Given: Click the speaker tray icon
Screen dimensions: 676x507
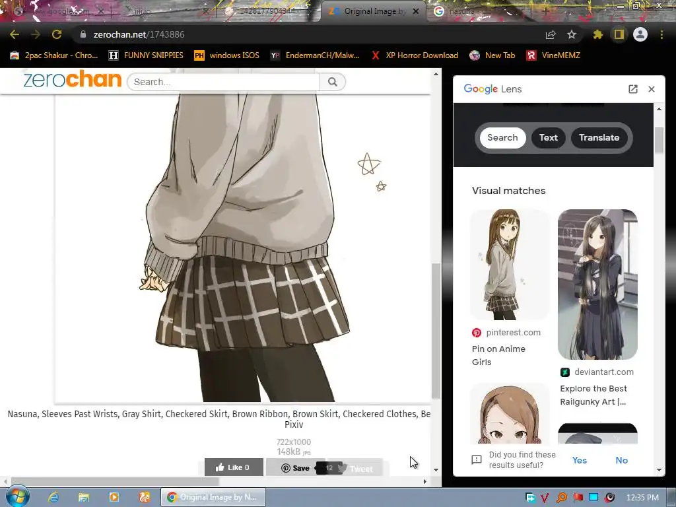Looking at the screenshot, I should click(x=609, y=498).
